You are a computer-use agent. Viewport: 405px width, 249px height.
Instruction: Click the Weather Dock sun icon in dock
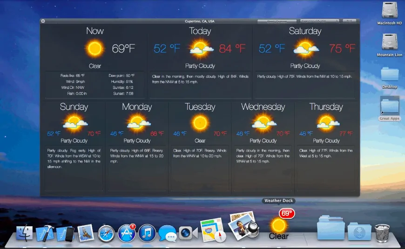tap(279, 225)
